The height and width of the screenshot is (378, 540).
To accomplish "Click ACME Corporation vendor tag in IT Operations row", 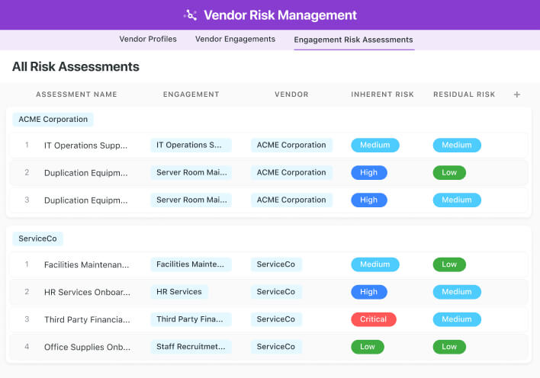I will 291,146.
